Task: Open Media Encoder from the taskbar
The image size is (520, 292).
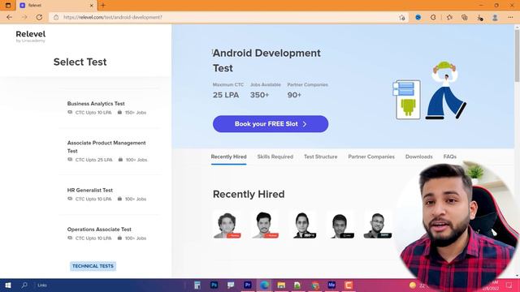Action: coord(331,285)
